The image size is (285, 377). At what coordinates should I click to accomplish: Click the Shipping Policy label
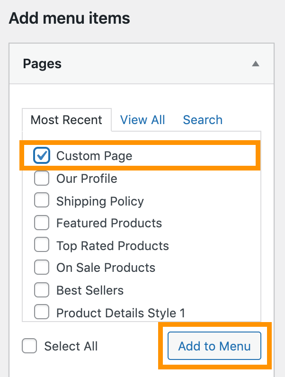[x=100, y=201]
